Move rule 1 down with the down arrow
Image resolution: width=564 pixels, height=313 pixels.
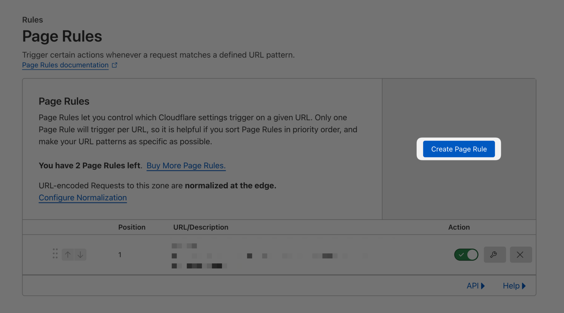[x=80, y=255]
